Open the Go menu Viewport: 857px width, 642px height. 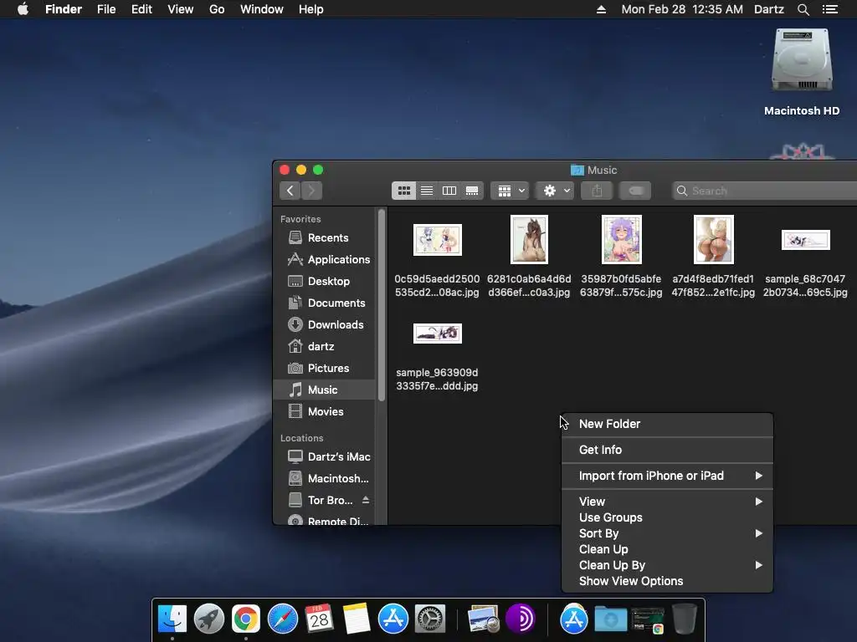click(x=217, y=9)
